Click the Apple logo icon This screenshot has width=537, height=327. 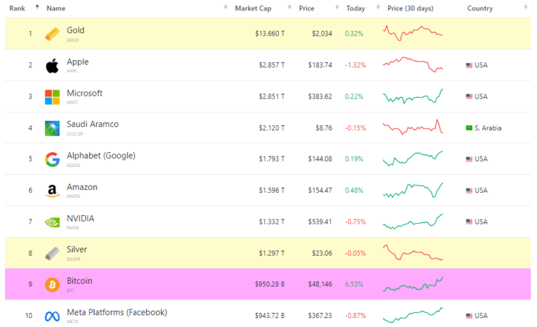(x=52, y=66)
